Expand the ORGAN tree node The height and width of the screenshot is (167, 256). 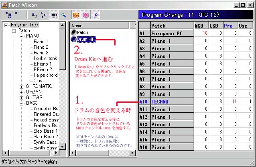coord(22,92)
